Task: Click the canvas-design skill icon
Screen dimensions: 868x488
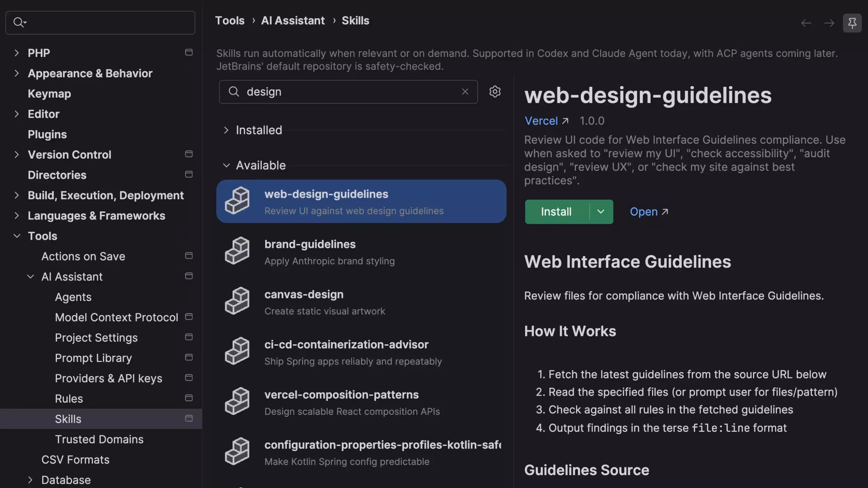Action: click(x=237, y=301)
